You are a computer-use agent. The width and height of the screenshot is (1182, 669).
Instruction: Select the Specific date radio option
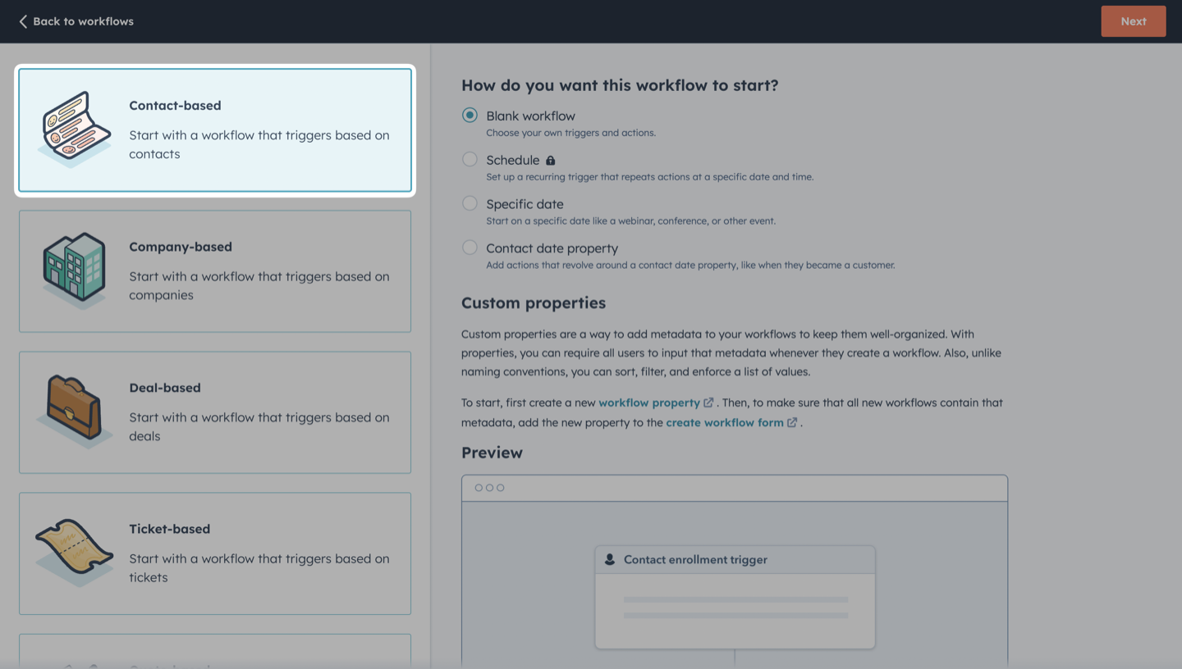(470, 203)
